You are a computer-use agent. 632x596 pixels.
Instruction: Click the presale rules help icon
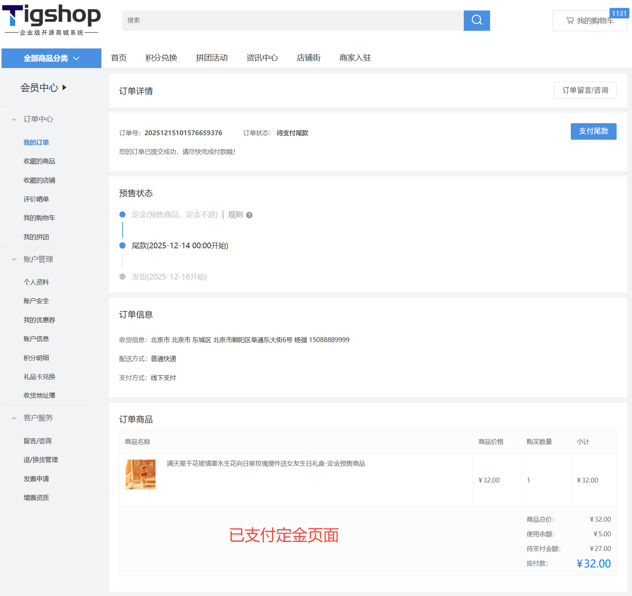coord(249,215)
